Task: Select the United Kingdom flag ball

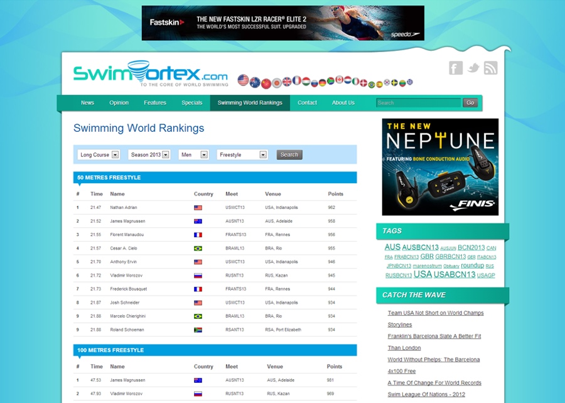Action: pyautogui.click(x=287, y=82)
